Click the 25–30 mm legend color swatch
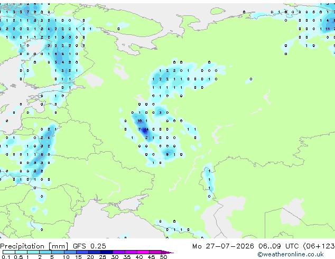This screenshot has width=335, height=259. 106,252
